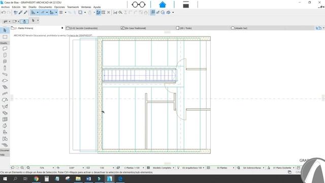Open the Diseño menu
325x183 pixels.
(32, 7)
